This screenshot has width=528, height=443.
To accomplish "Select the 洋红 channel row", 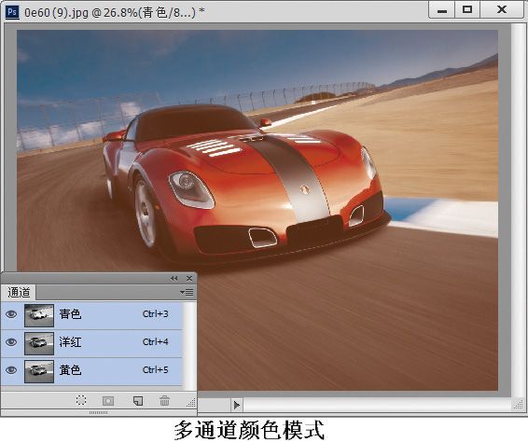I will coord(91,343).
